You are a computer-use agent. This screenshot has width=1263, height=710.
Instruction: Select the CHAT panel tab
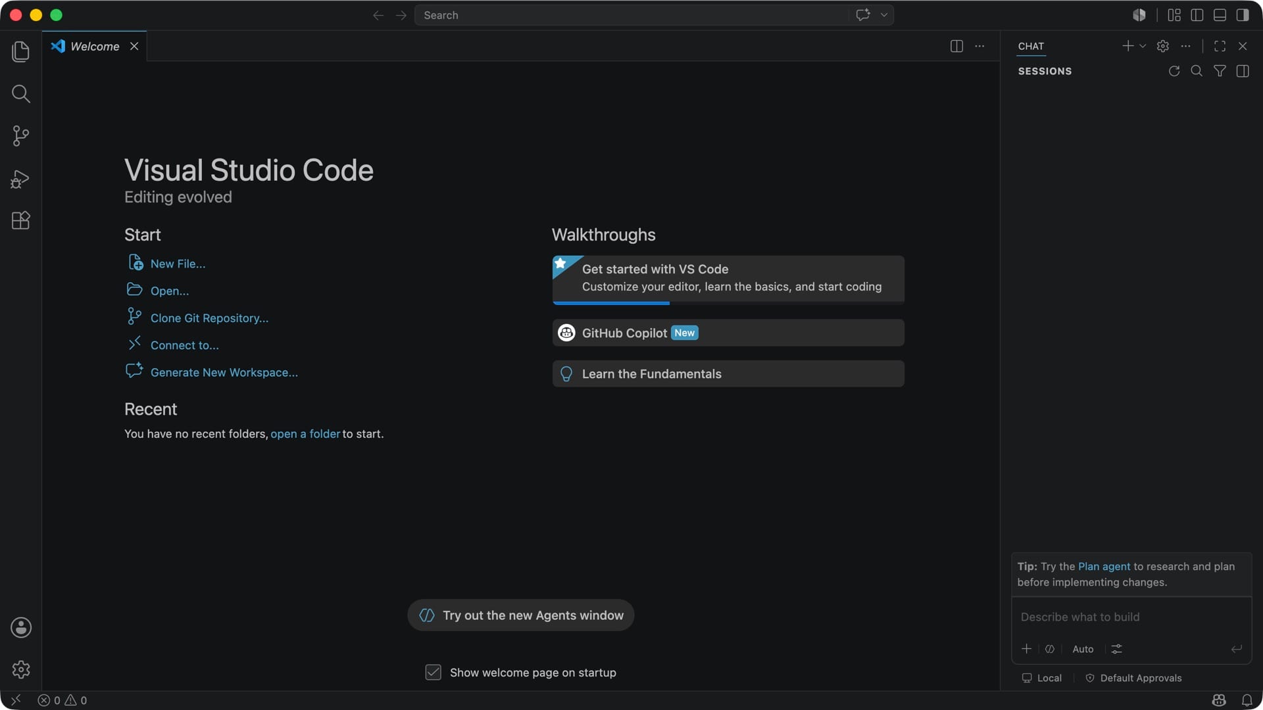[1031, 46]
